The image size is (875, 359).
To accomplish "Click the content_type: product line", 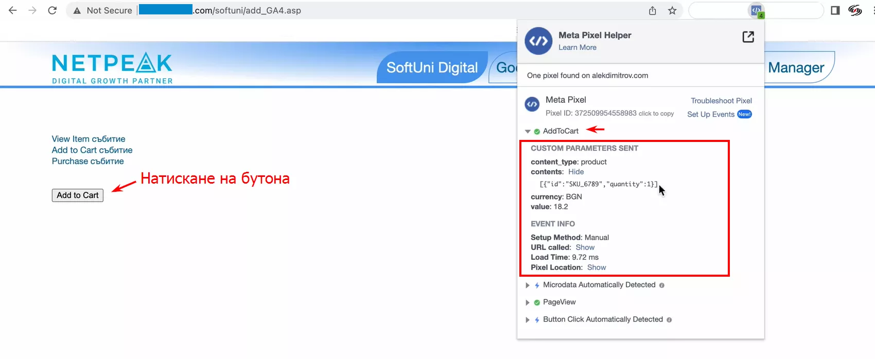I will point(569,162).
